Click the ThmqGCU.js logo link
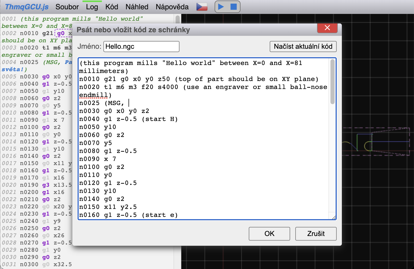414x269 pixels. 27,7
